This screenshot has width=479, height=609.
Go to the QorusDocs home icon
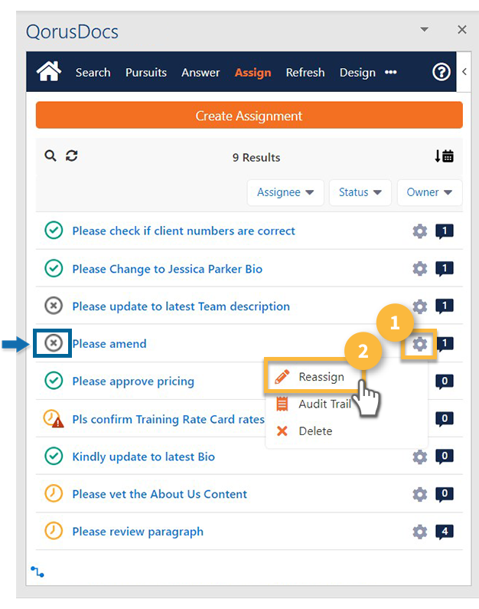pyautogui.click(x=50, y=72)
